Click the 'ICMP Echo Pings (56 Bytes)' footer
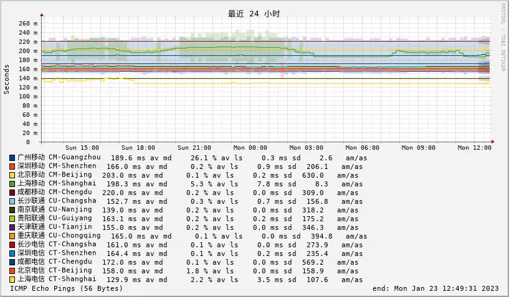 [x=67, y=288]
